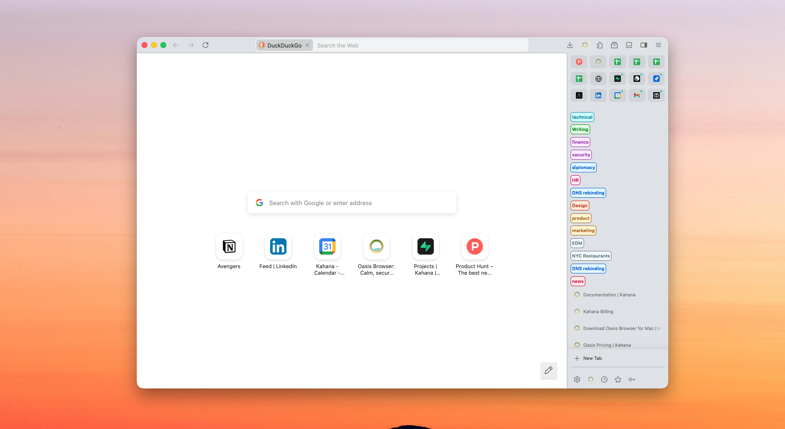Open the downloads icon in the toolbar

(x=570, y=45)
